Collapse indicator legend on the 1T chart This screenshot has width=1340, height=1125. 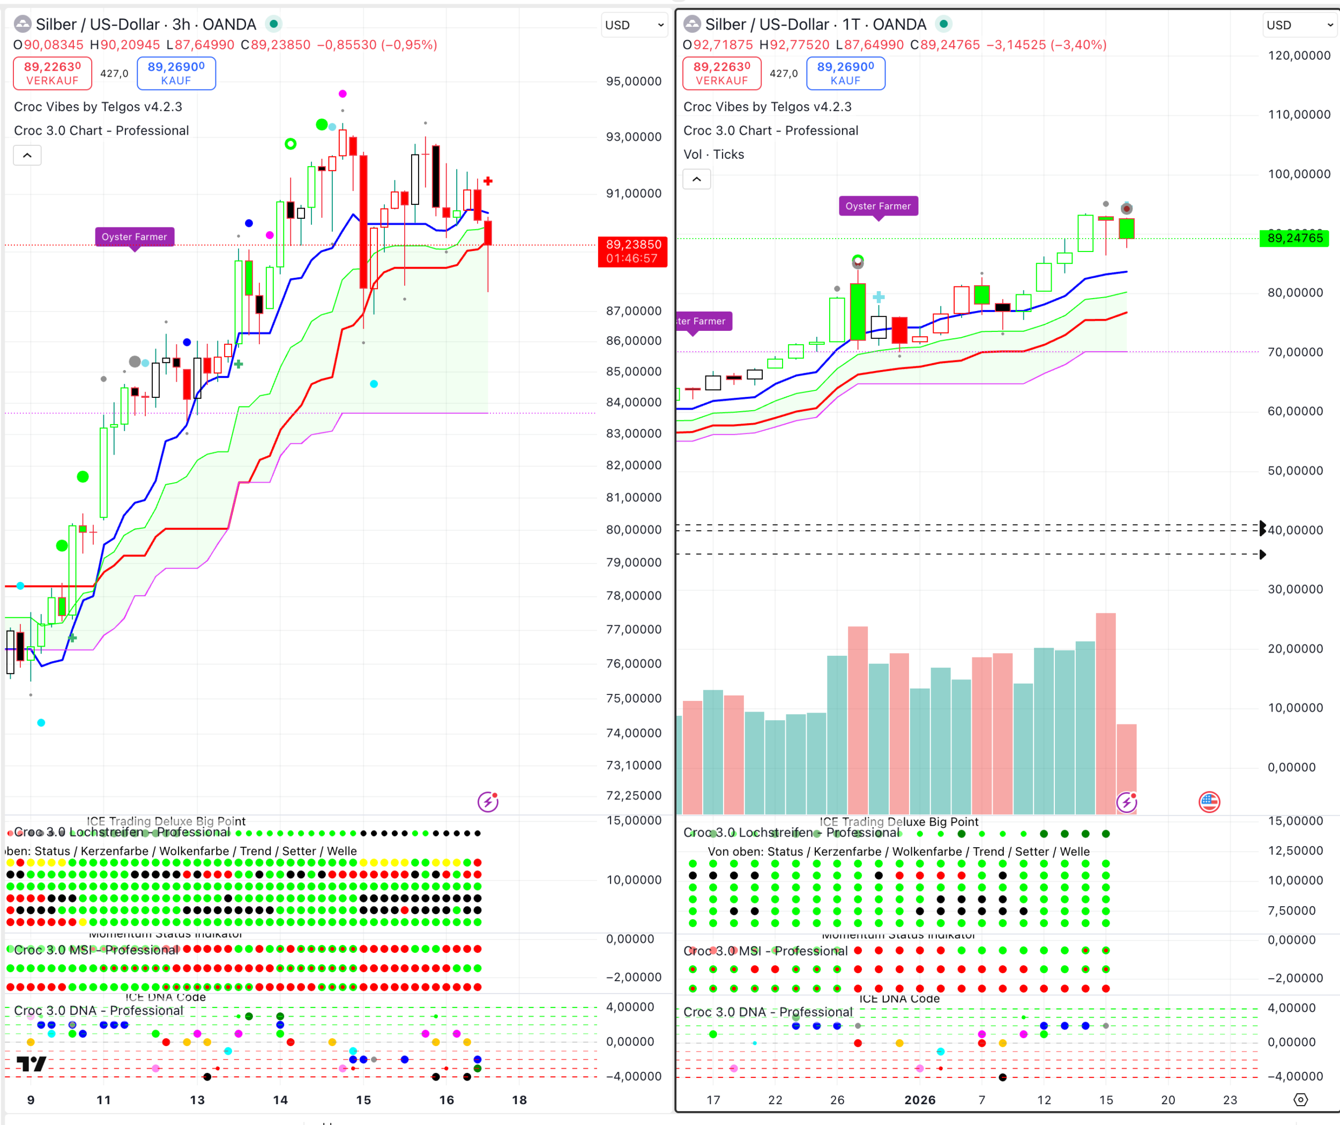tap(697, 180)
